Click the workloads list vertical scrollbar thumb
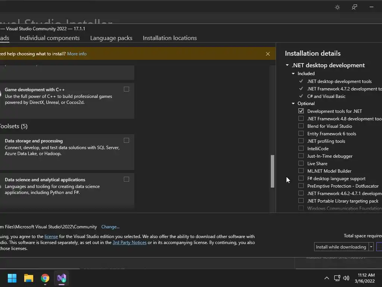This screenshot has width=382, height=287. 272,171
